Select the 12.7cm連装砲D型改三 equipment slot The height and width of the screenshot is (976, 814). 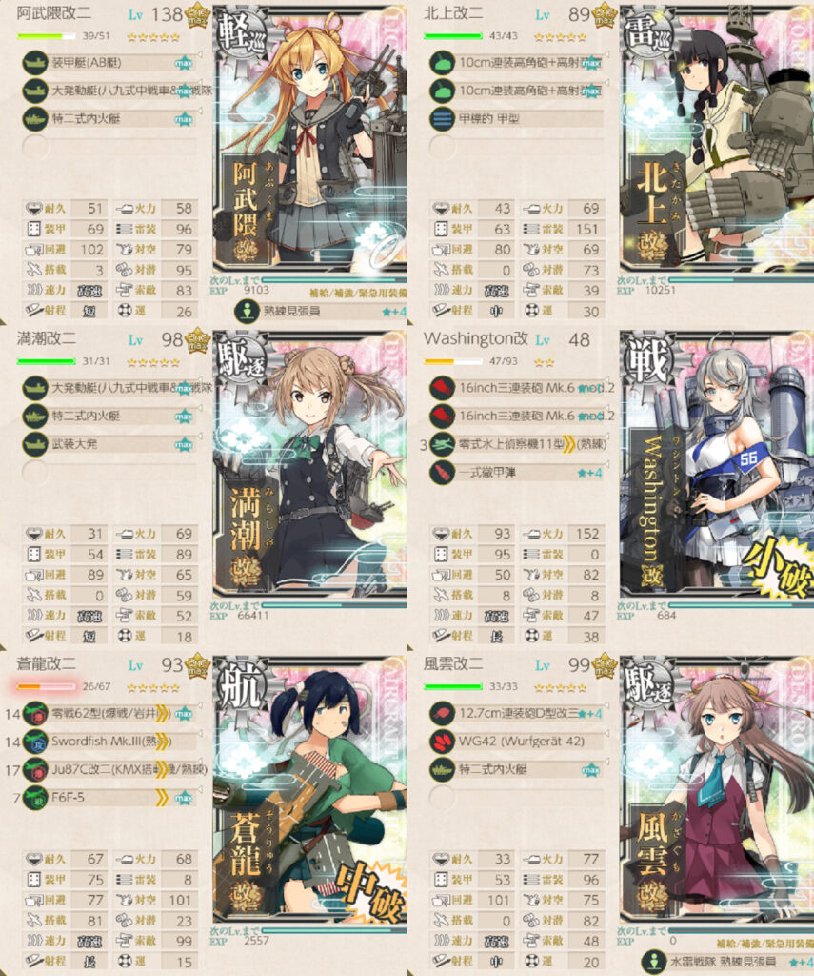pos(517,713)
